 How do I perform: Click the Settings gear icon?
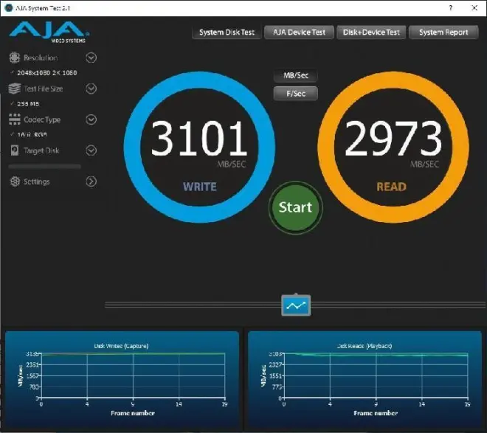pyautogui.click(x=15, y=181)
